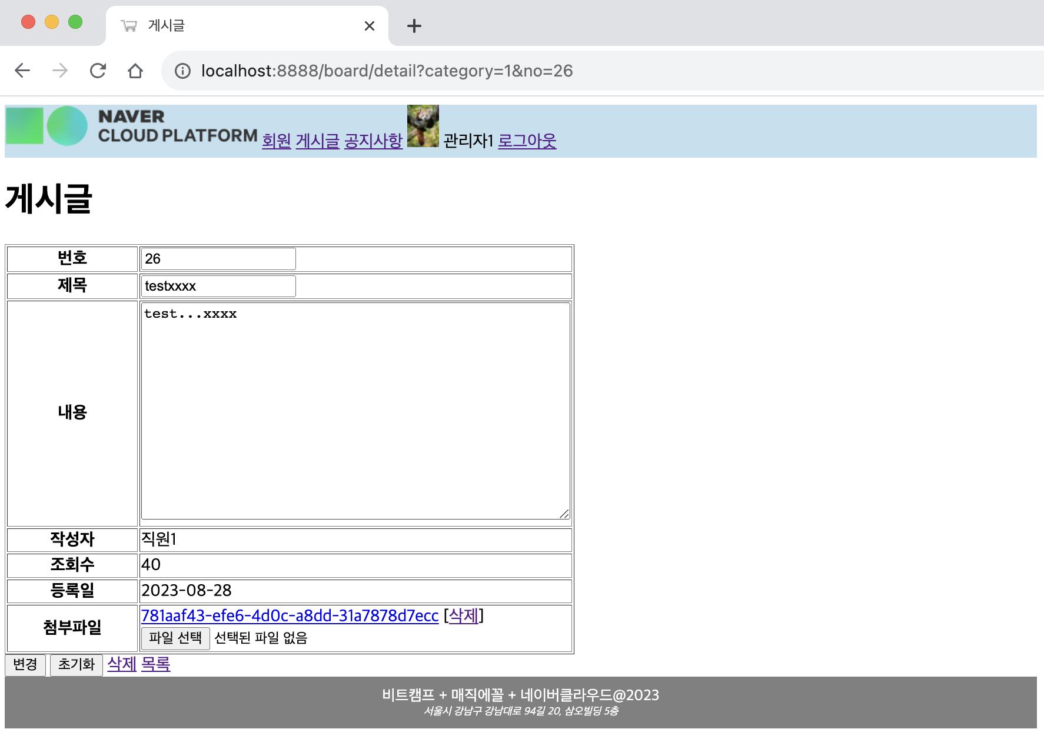Go to the browser home icon
This screenshot has height=739, width=1044.
pyautogui.click(x=135, y=71)
